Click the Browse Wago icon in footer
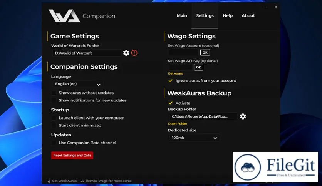 point(82,181)
